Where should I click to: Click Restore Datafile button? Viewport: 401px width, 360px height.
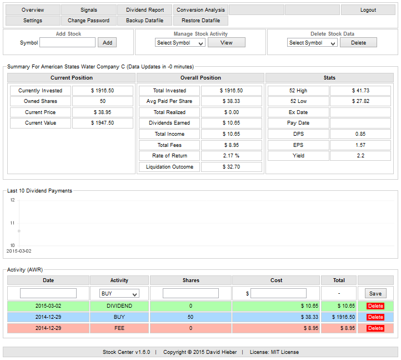200,21
